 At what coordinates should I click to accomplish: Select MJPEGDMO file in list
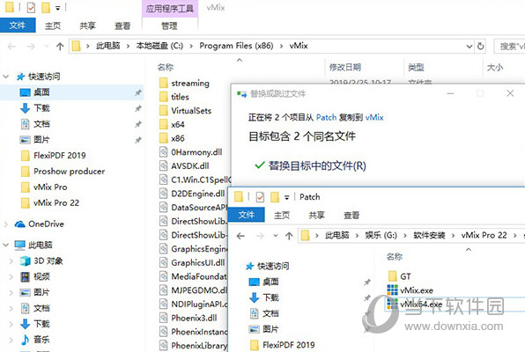[x=199, y=290]
